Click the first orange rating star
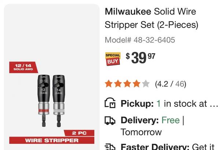 pos(109,84)
